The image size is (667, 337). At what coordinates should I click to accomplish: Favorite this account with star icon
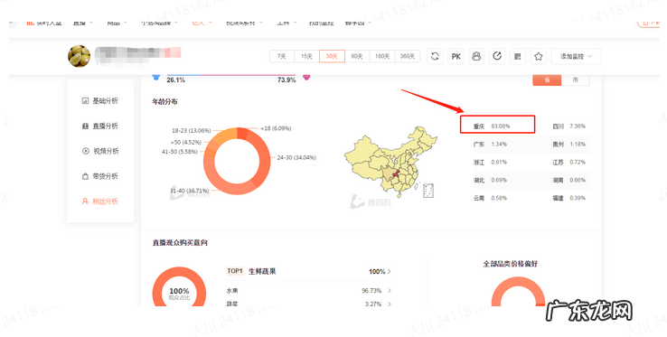[539, 56]
